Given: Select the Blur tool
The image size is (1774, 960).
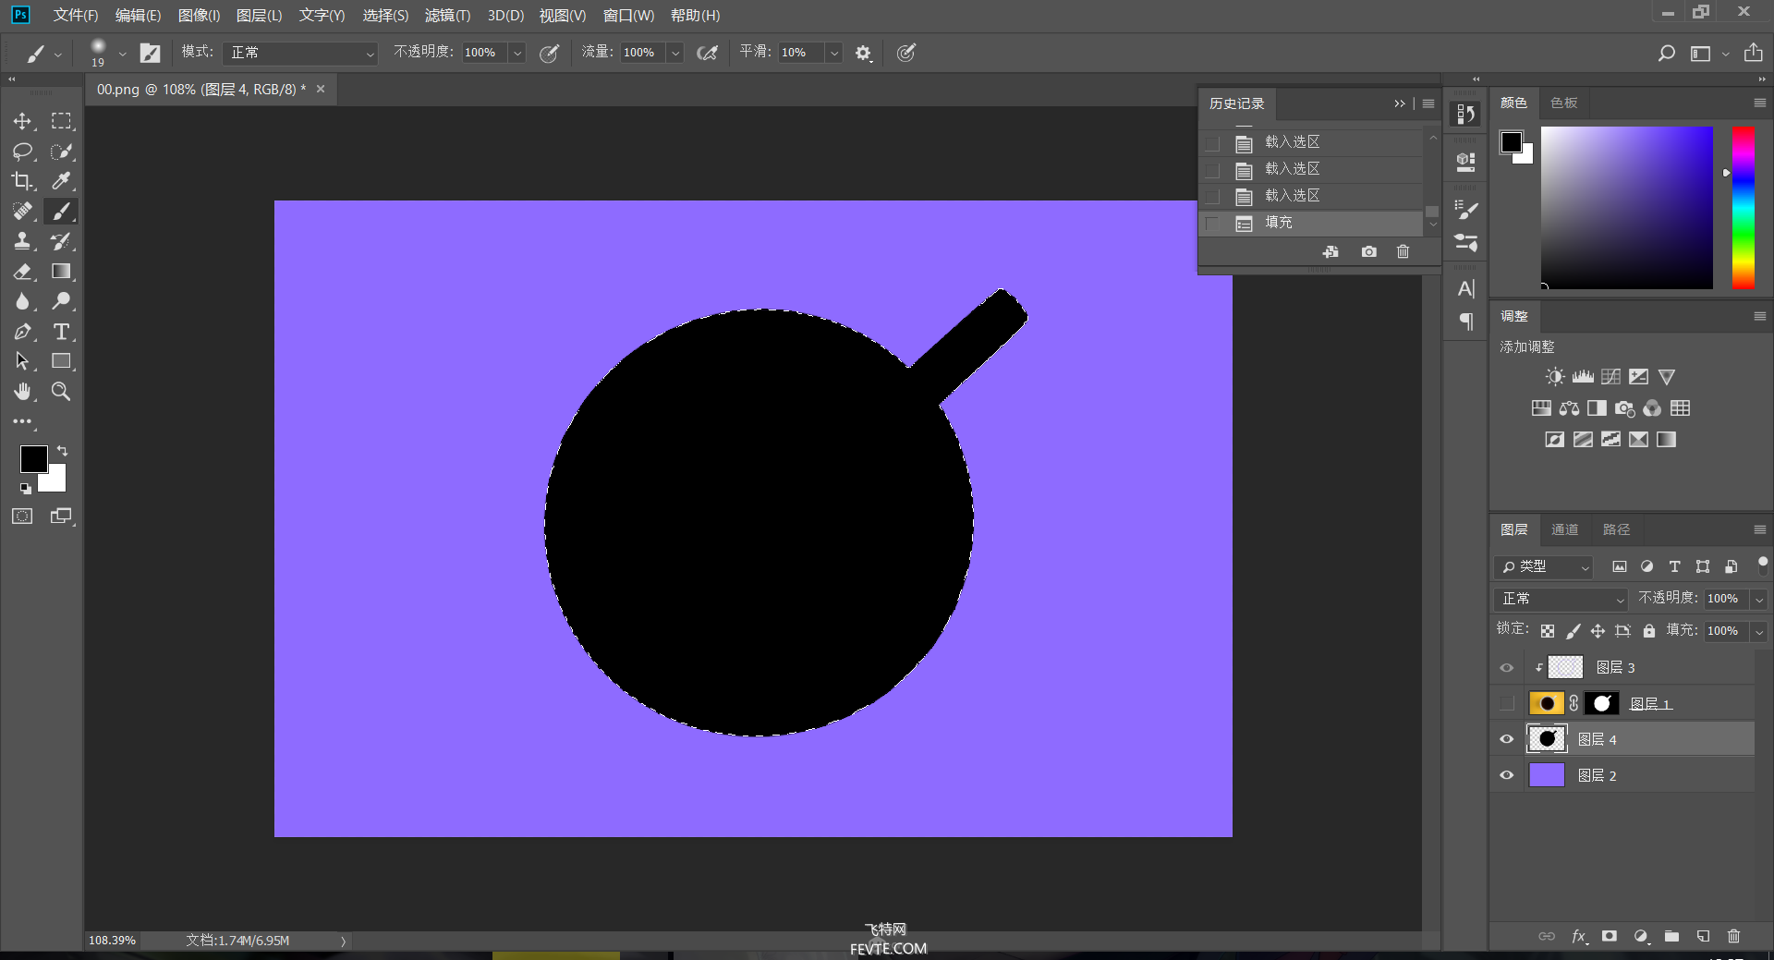Looking at the screenshot, I should point(22,301).
